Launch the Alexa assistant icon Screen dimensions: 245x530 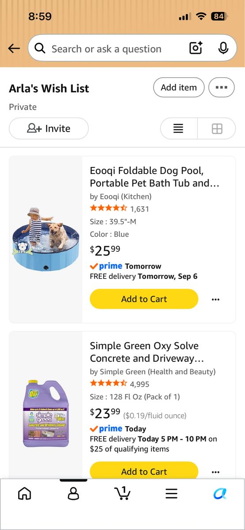220,493
